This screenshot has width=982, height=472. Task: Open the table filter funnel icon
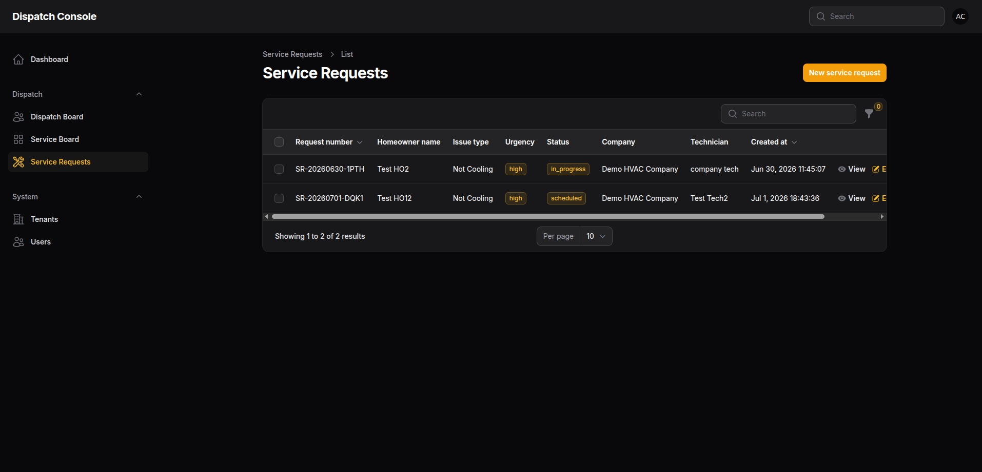point(869,114)
